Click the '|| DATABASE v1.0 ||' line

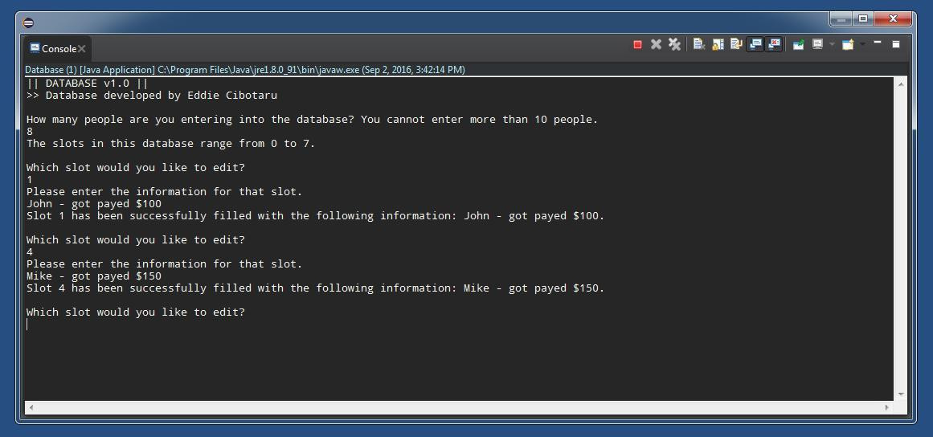point(88,84)
